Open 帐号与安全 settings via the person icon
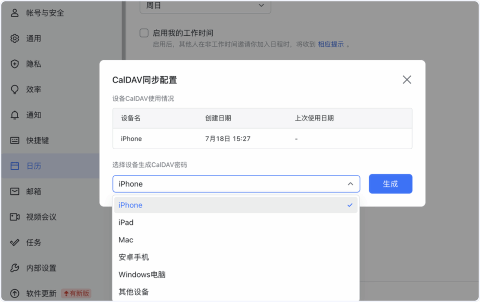This screenshot has height=302, width=480. point(14,13)
